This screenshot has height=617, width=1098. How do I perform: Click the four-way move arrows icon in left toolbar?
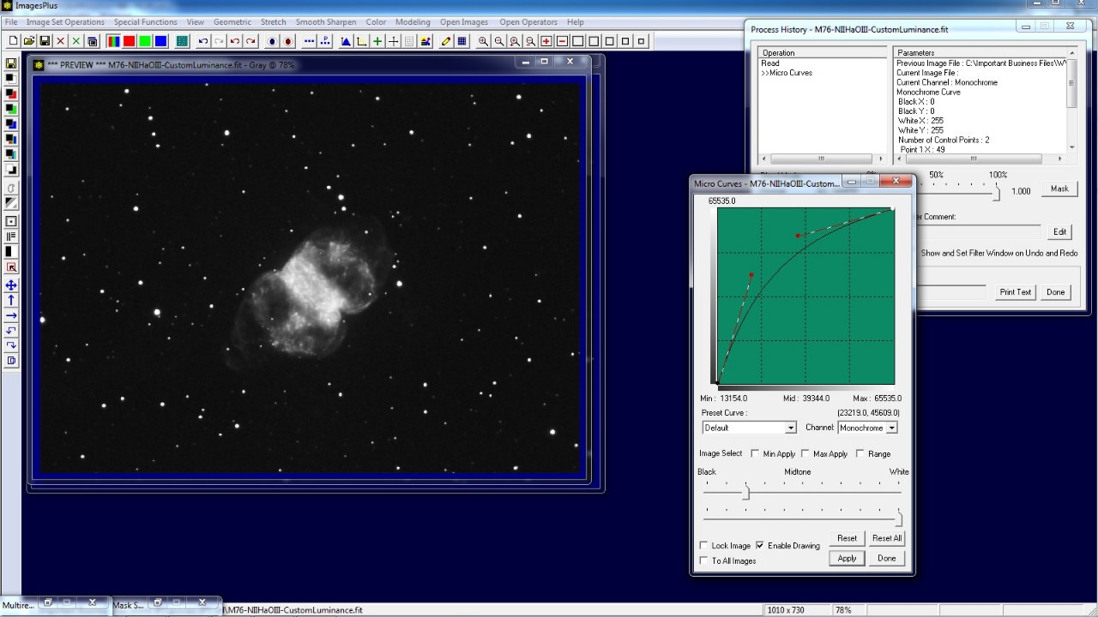point(11,285)
